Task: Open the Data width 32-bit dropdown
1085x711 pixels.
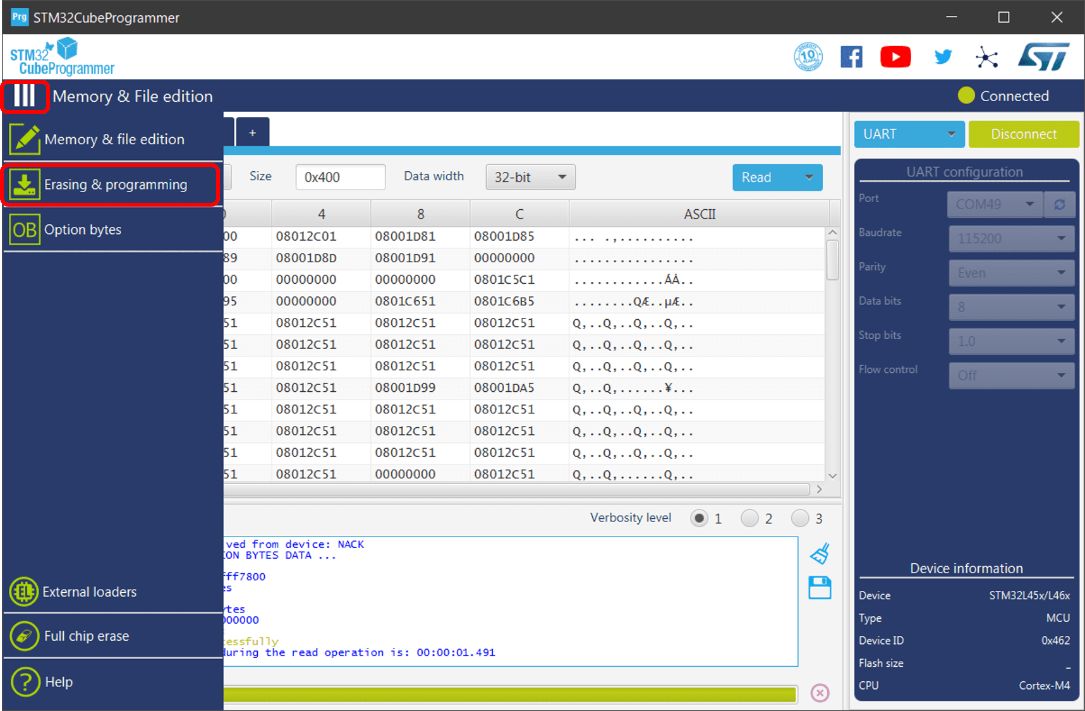Action: [530, 178]
